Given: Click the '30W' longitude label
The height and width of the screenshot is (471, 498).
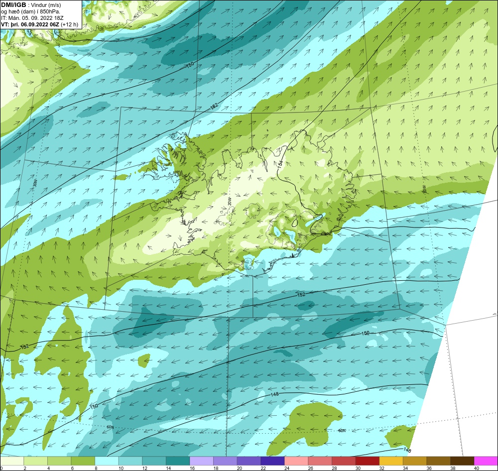Looking at the screenshot, I should (35, 183).
